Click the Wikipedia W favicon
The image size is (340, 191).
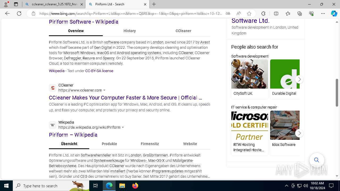click(53, 125)
